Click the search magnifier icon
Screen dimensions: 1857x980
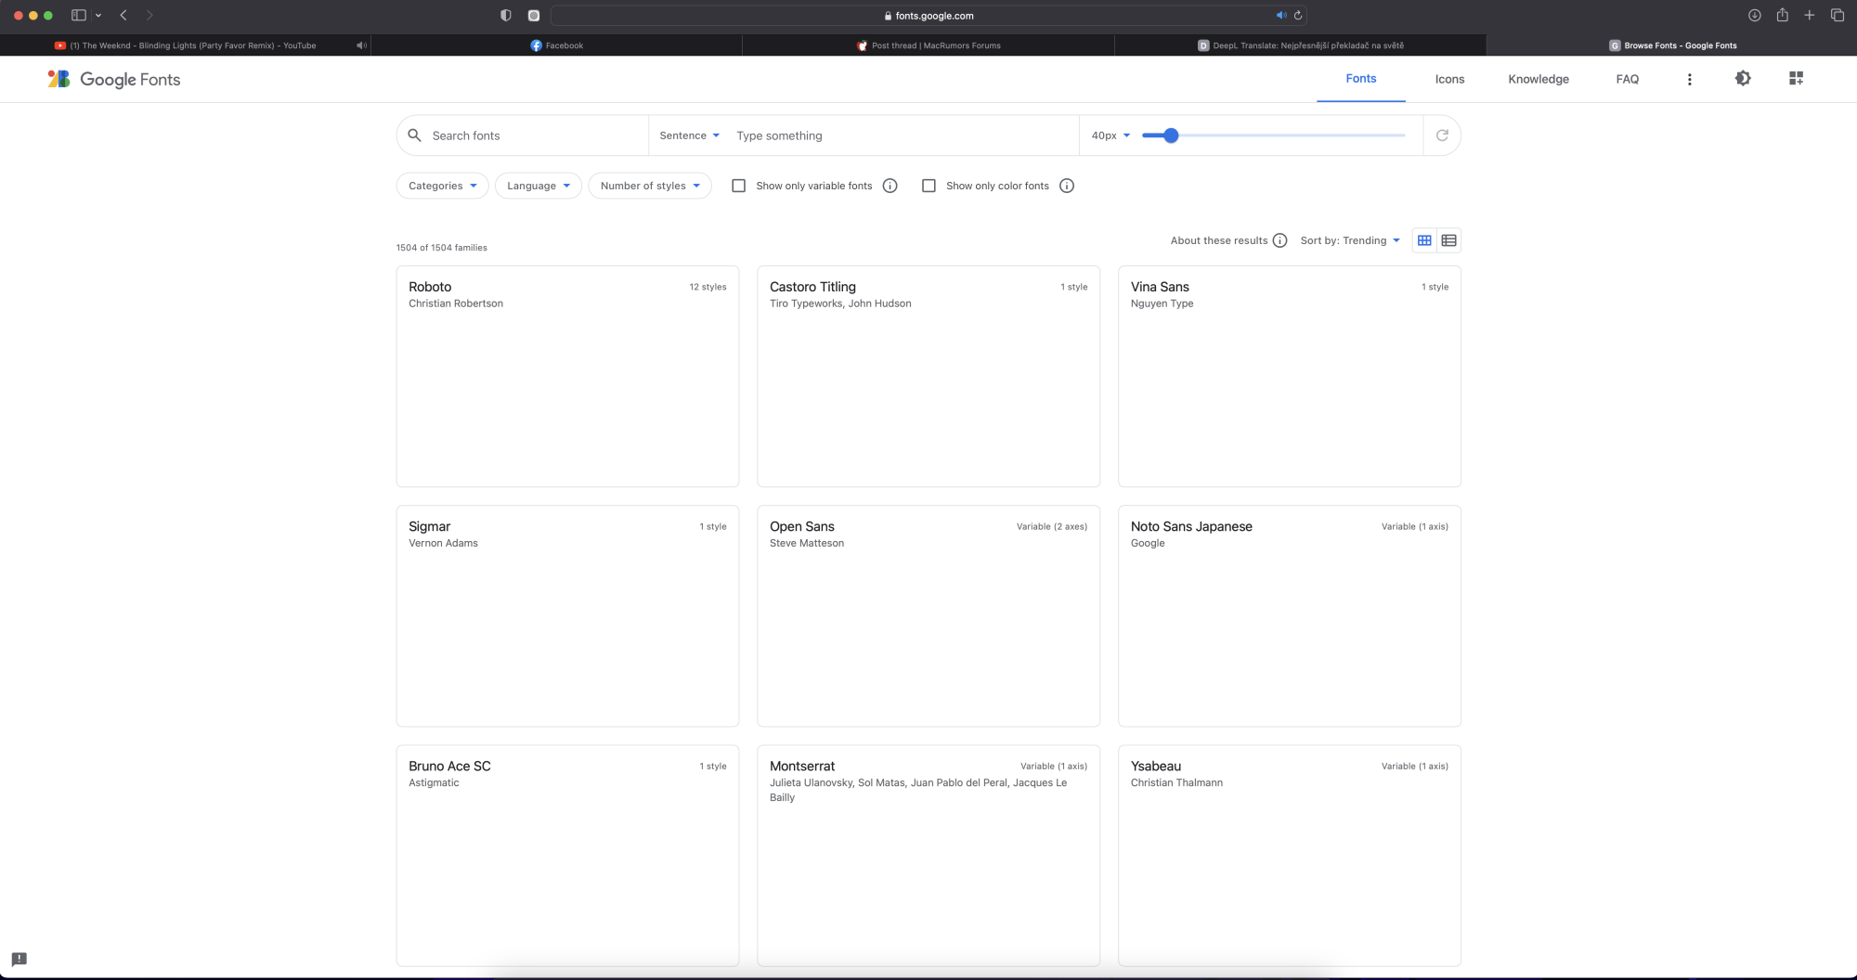pos(415,135)
